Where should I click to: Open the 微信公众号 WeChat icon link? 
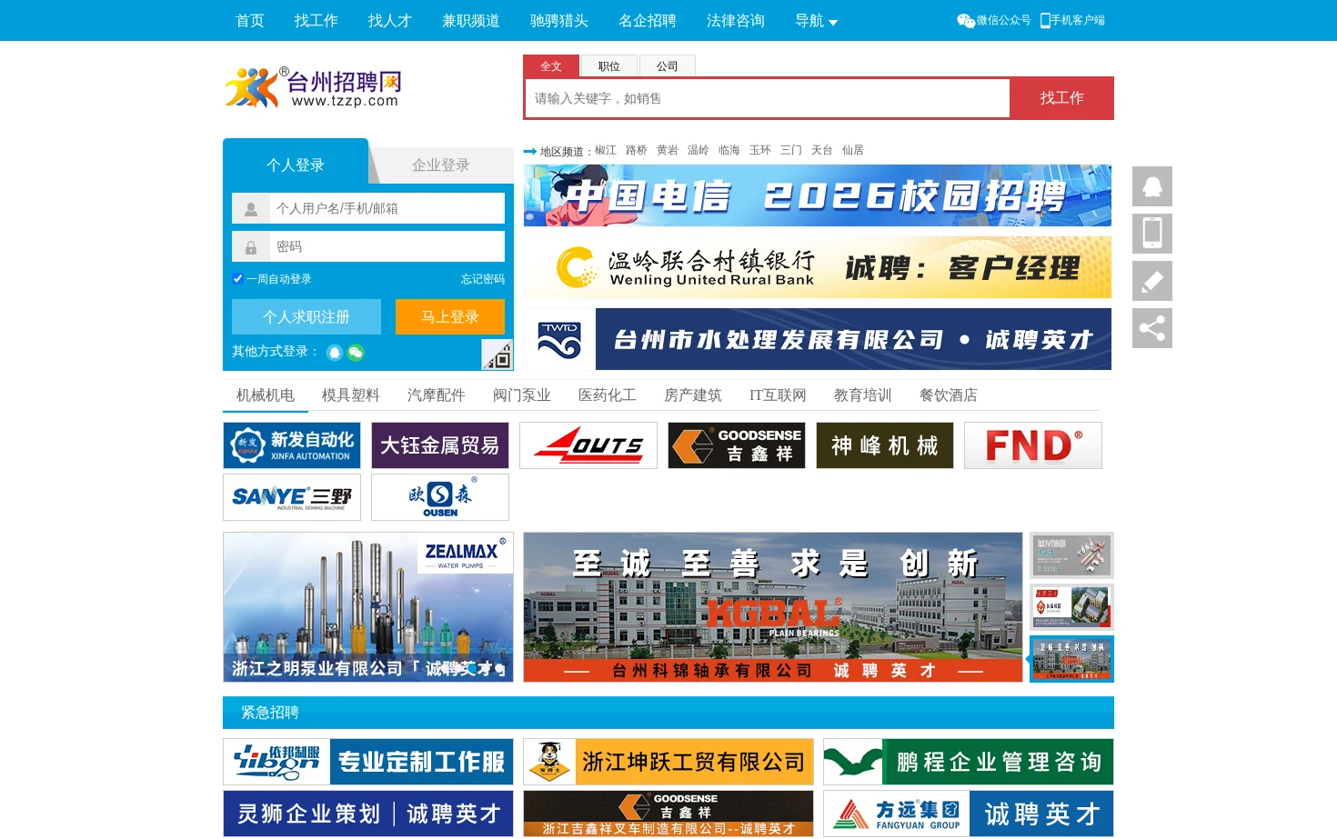point(993,20)
